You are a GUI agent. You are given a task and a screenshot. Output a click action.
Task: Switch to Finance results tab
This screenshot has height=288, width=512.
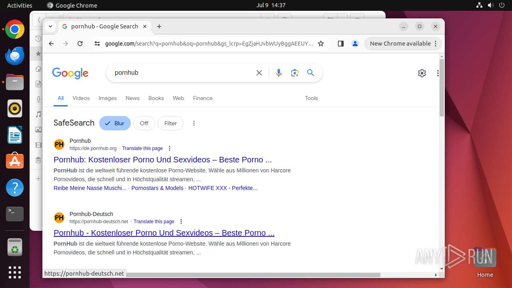(x=203, y=98)
